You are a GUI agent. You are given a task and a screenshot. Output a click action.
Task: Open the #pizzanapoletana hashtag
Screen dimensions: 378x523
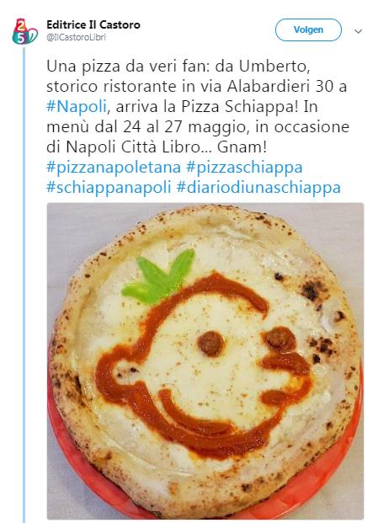[114, 168]
